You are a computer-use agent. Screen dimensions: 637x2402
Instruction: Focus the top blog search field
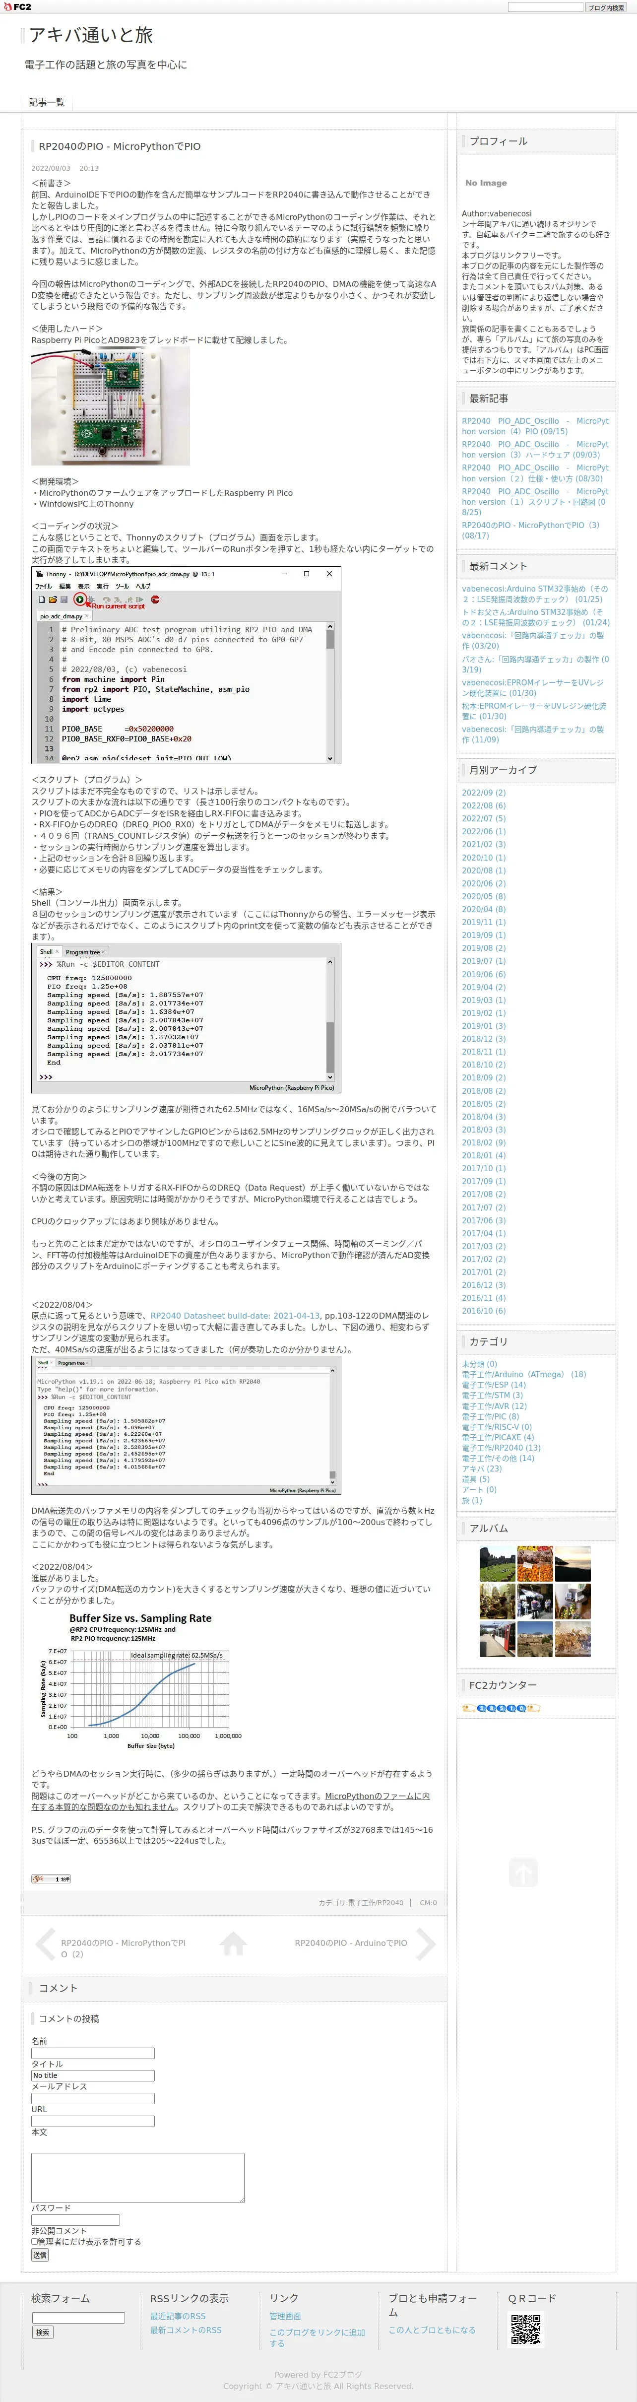[x=545, y=7]
